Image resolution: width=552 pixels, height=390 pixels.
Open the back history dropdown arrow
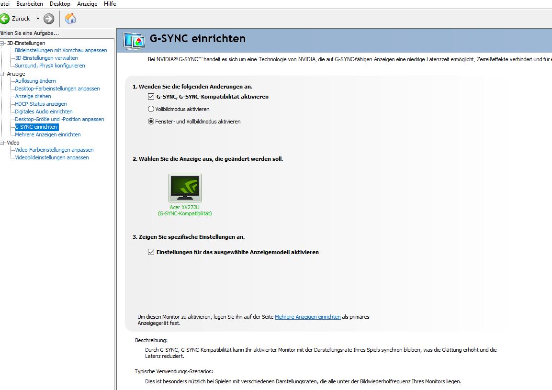pos(38,19)
